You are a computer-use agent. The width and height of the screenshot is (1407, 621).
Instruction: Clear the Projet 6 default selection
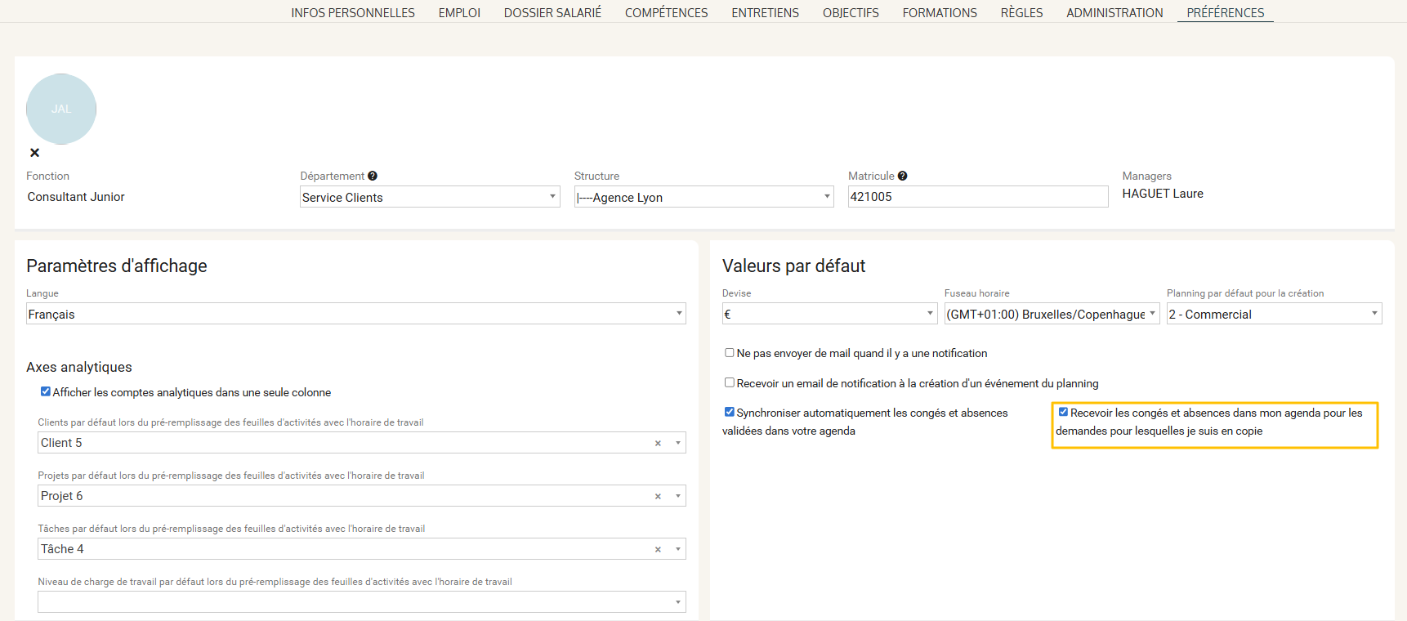658,496
